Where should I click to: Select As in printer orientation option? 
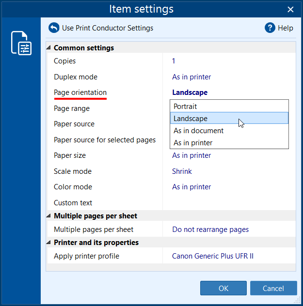(x=229, y=143)
